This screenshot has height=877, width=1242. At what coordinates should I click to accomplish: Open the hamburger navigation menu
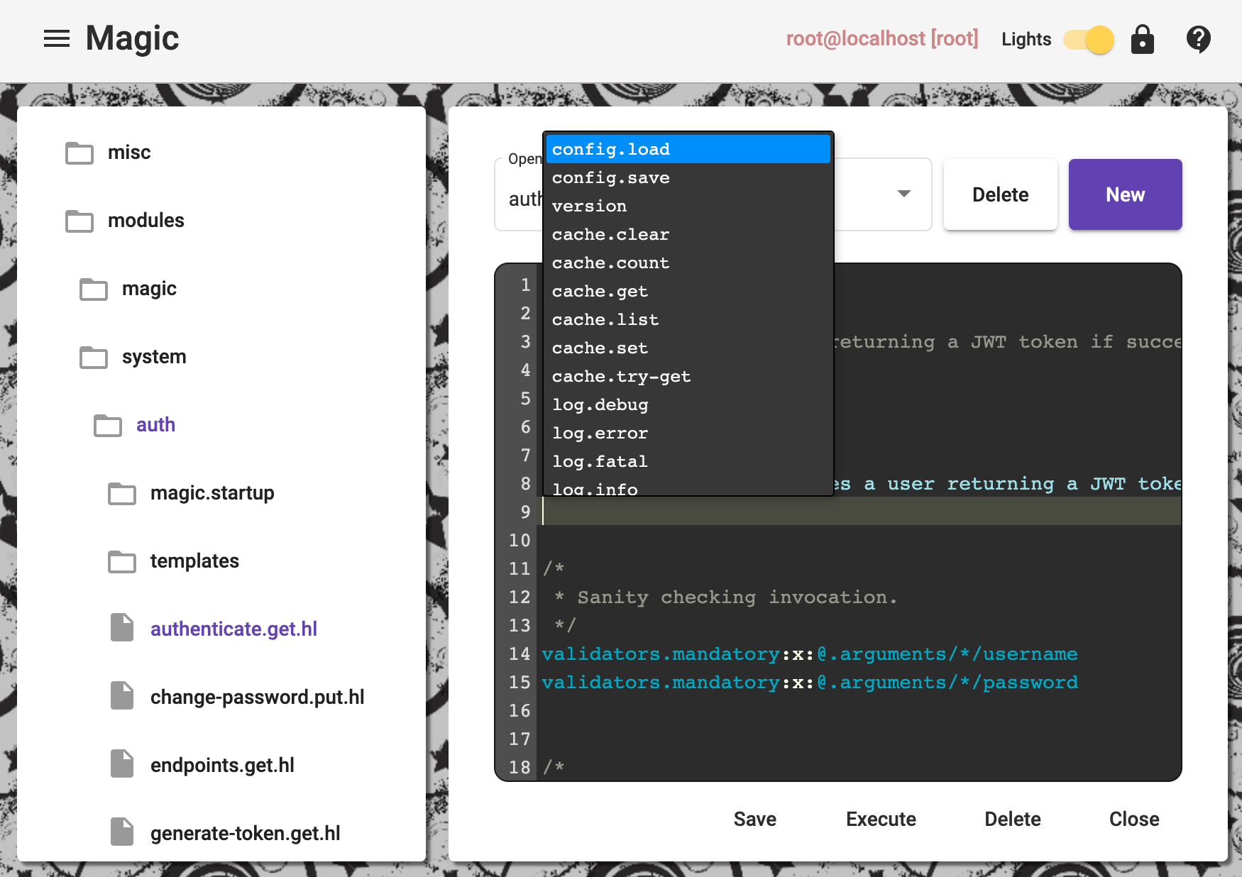pyautogui.click(x=57, y=39)
